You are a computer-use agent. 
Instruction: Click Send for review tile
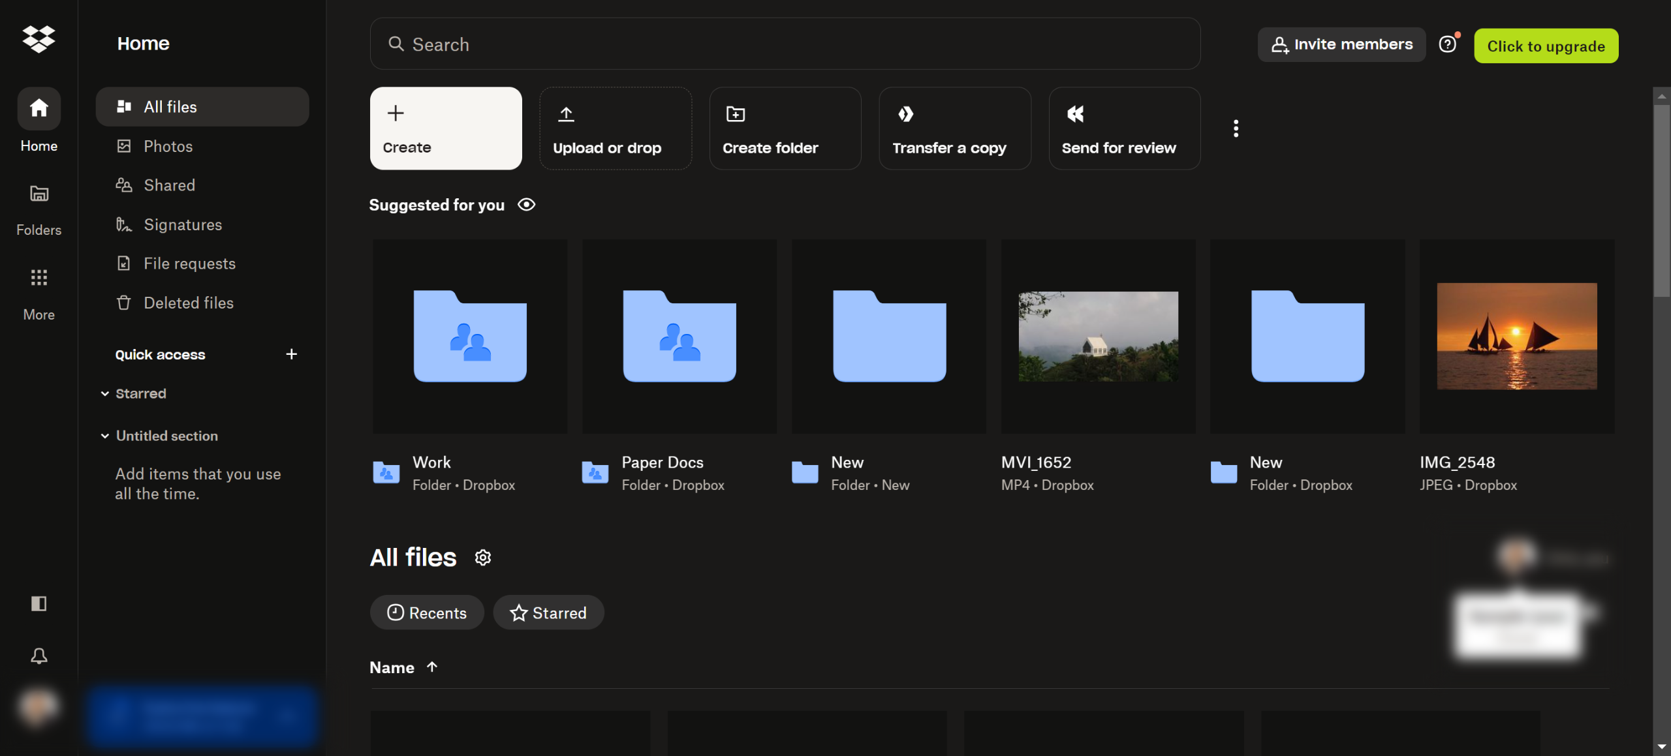click(x=1124, y=129)
